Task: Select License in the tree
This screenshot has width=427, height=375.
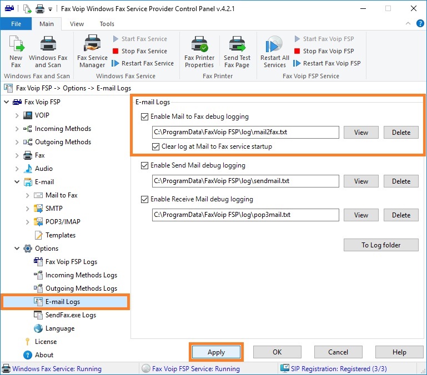Action: 46,342
